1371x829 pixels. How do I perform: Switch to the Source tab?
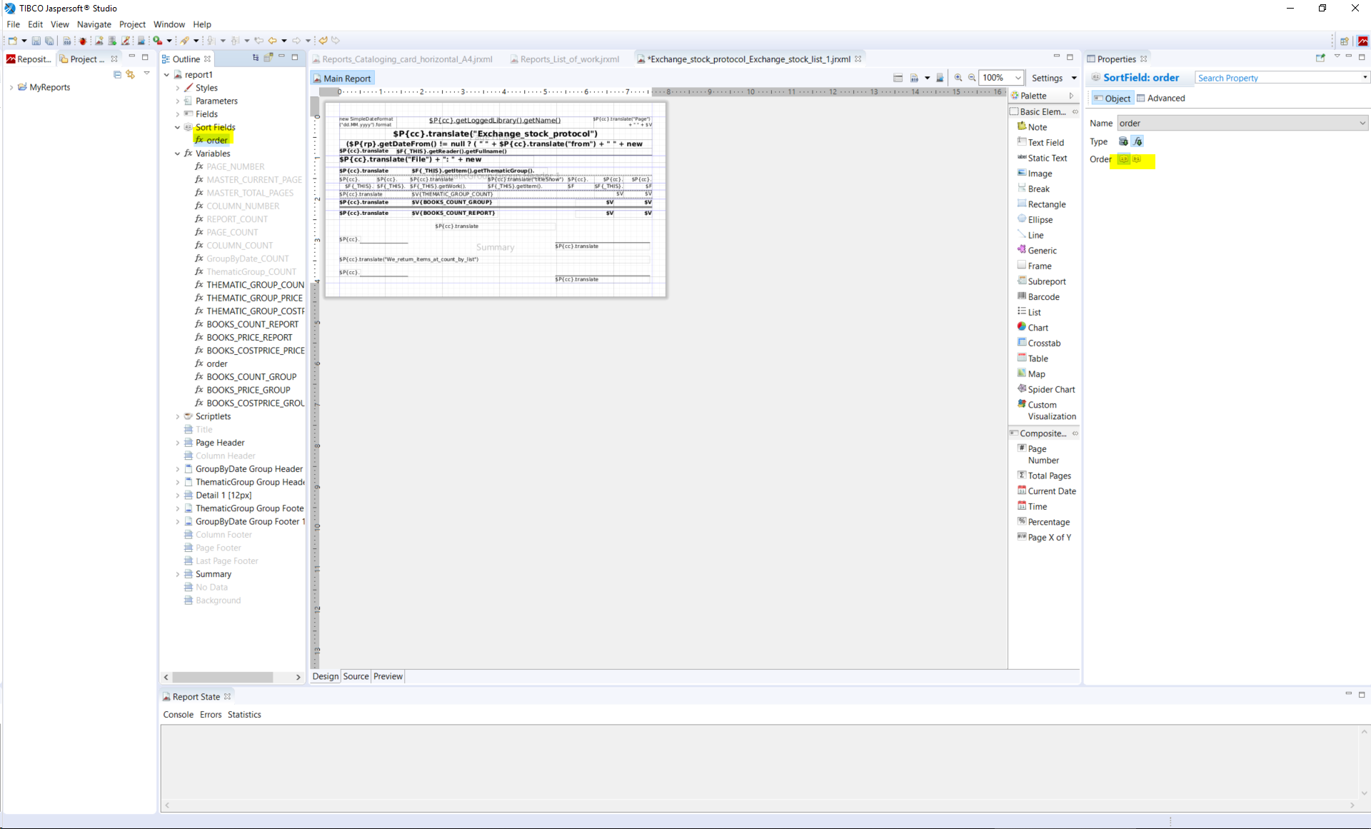(356, 676)
